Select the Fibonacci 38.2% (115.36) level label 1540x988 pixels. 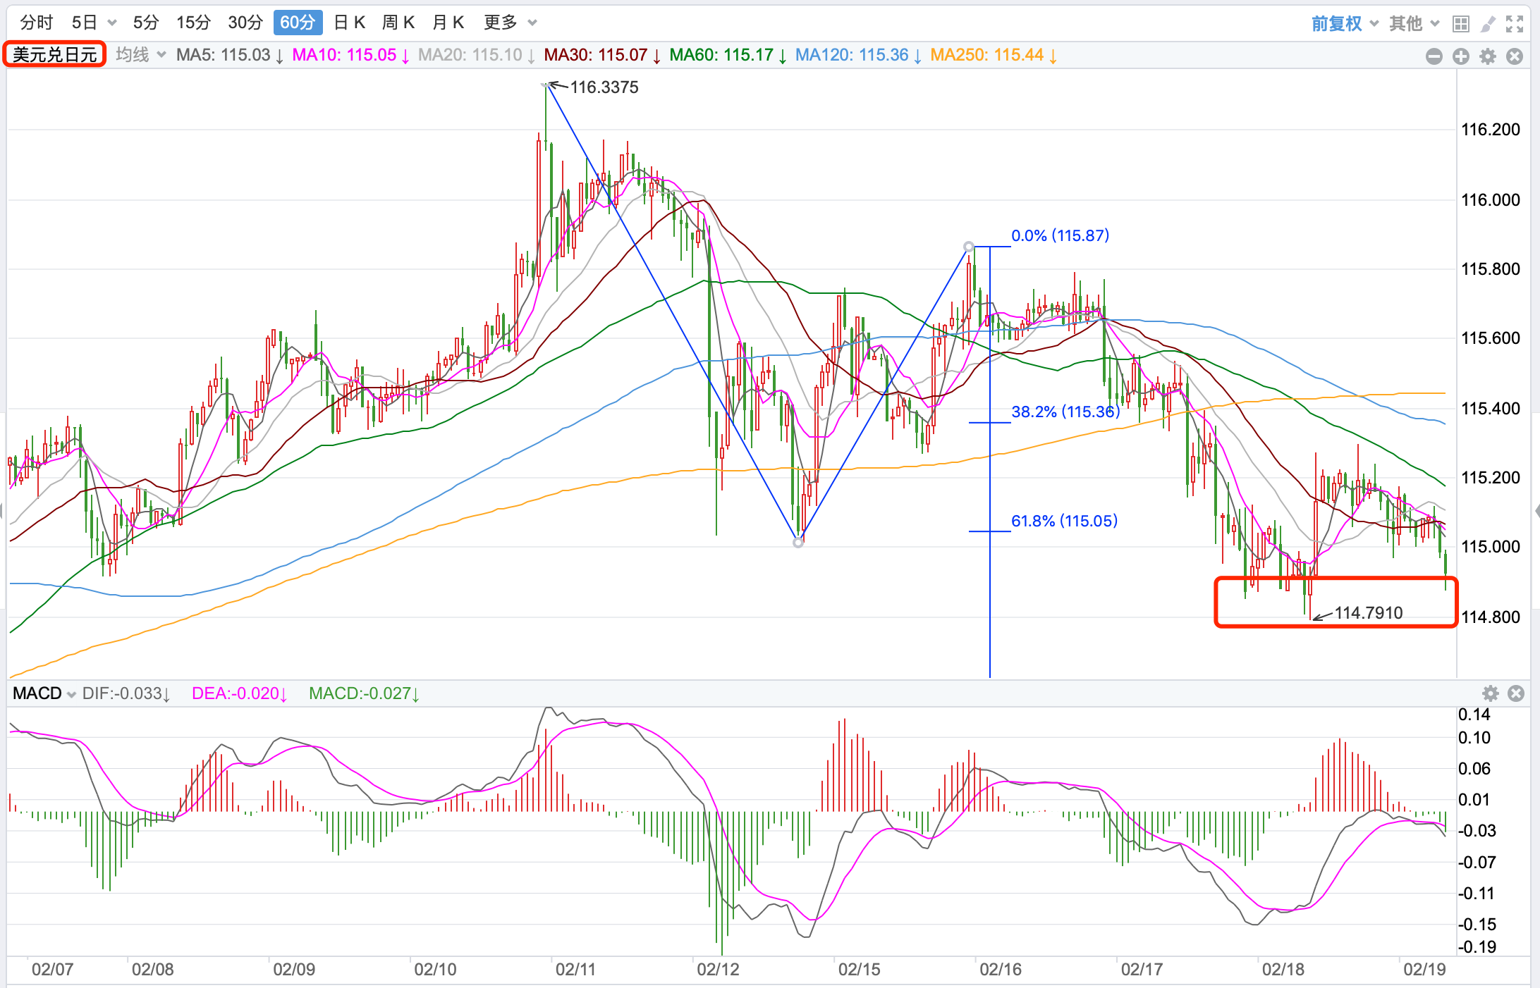[1065, 412]
